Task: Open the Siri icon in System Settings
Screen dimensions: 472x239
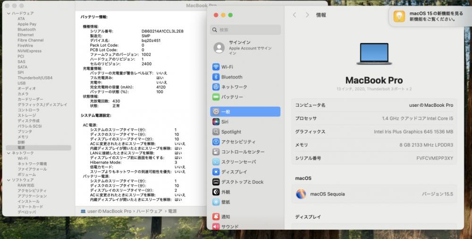Action: 216,122
